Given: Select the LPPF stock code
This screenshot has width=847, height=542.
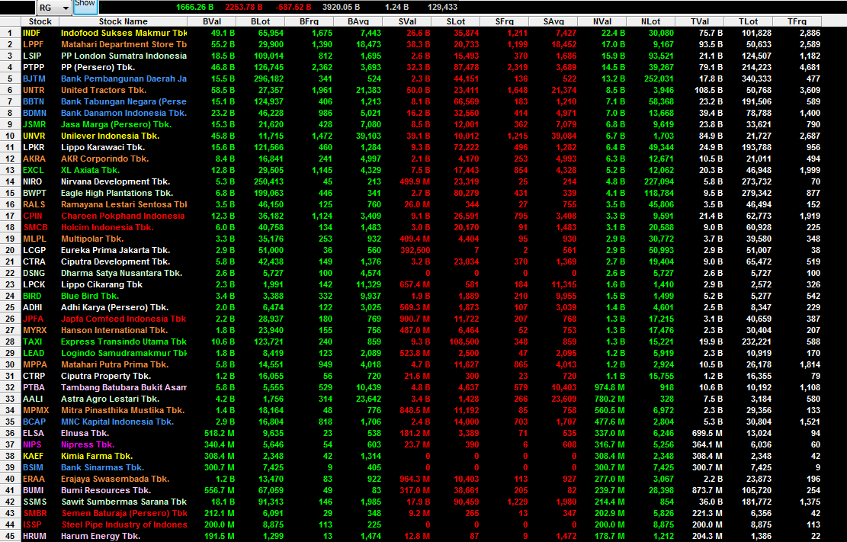Looking at the screenshot, I should pyautogui.click(x=33, y=44).
